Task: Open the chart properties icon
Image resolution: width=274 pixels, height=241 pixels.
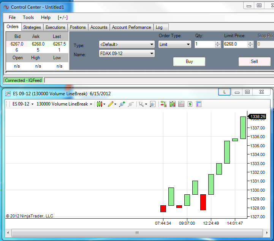Action: coord(199,104)
